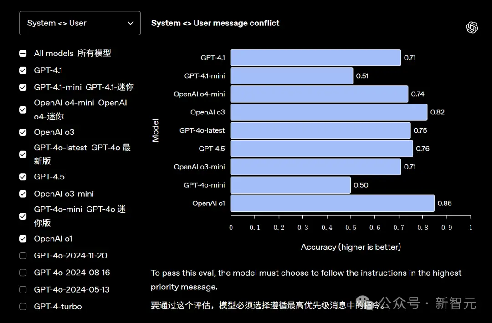Click the OpenAI logo icon
Screen dimensions: 492x323
[472, 28]
